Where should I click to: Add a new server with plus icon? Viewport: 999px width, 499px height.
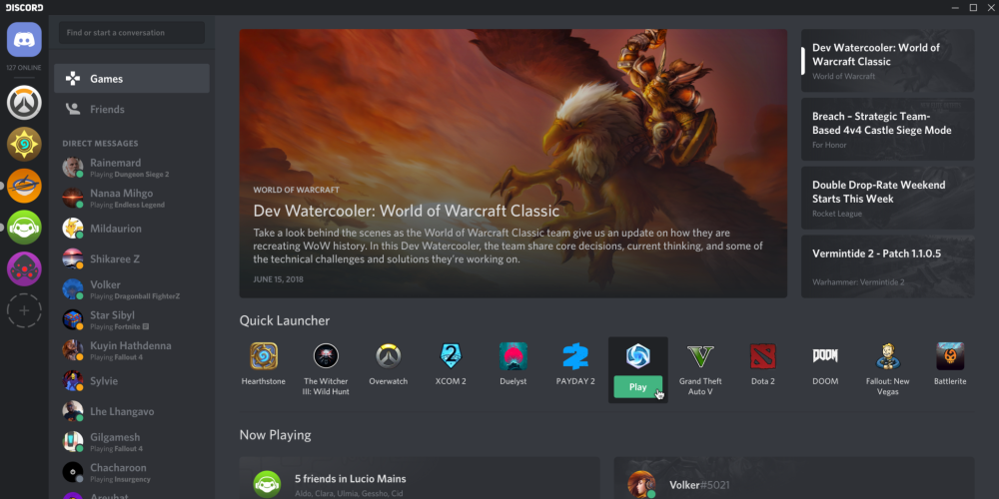coord(24,310)
